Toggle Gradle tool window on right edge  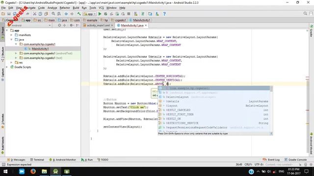coord(312,31)
